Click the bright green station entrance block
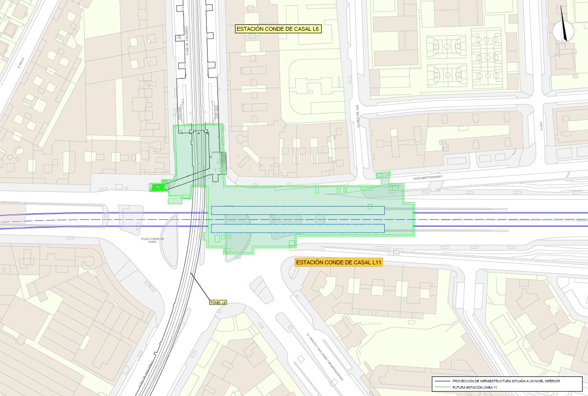 157,186
